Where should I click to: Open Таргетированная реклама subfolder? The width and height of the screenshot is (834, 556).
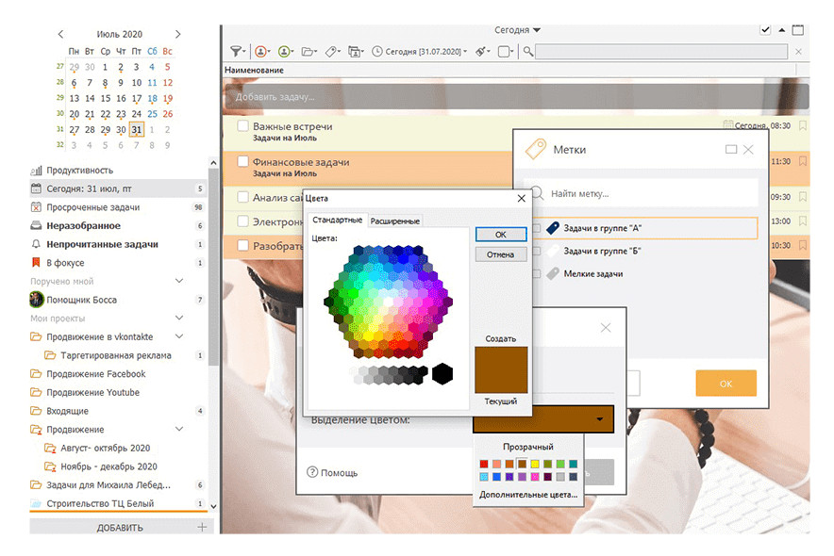click(x=118, y=355)
